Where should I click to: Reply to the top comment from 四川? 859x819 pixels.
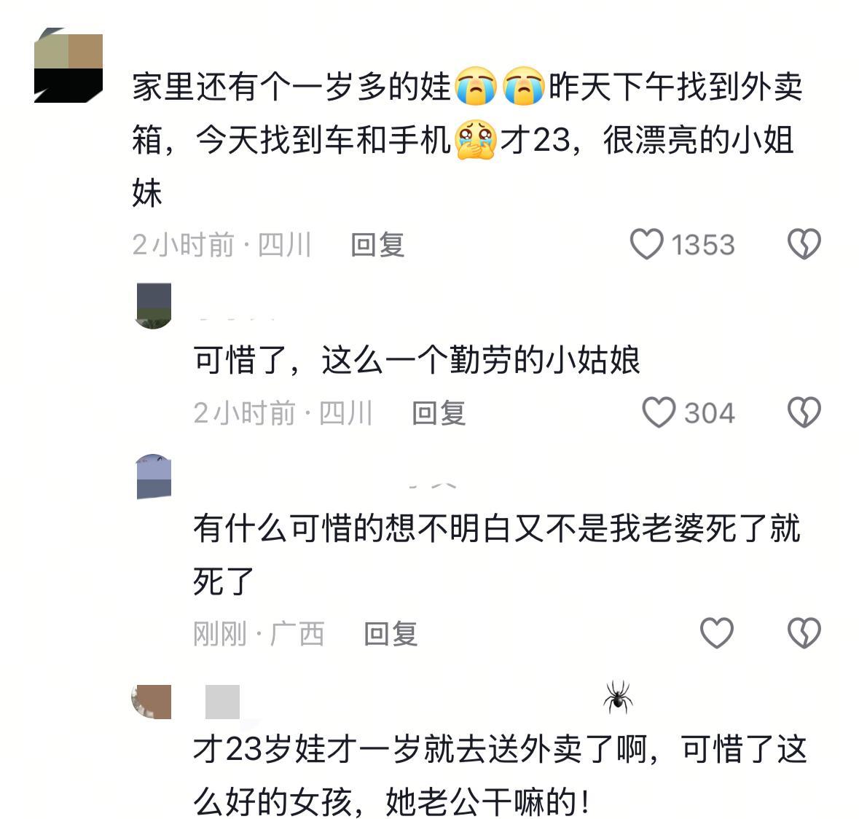pyautogui.click(x=377, y=245)
